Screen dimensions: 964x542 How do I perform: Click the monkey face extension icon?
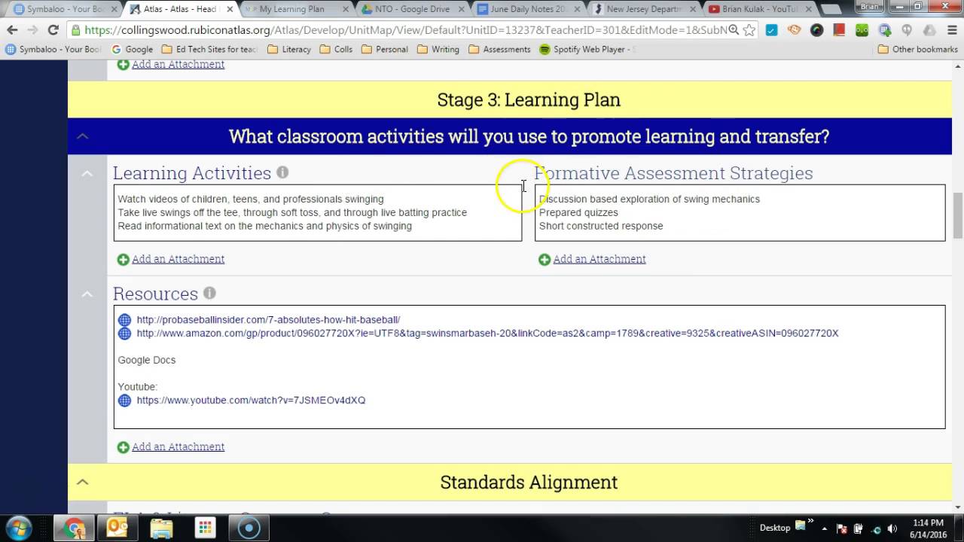(x=794, y=30)
